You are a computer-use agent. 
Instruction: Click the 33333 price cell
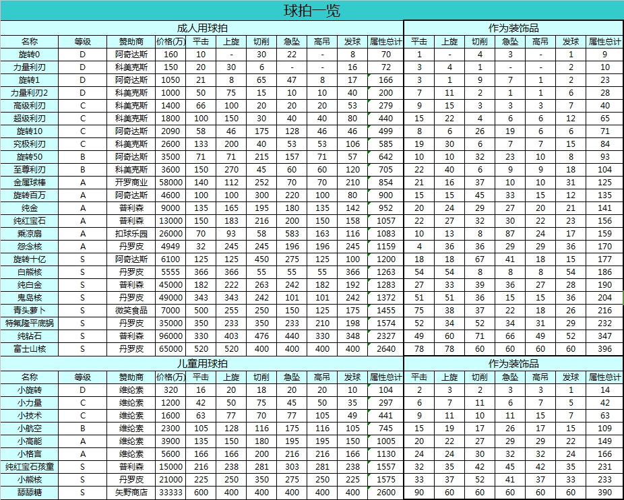(x=170, y=493)
